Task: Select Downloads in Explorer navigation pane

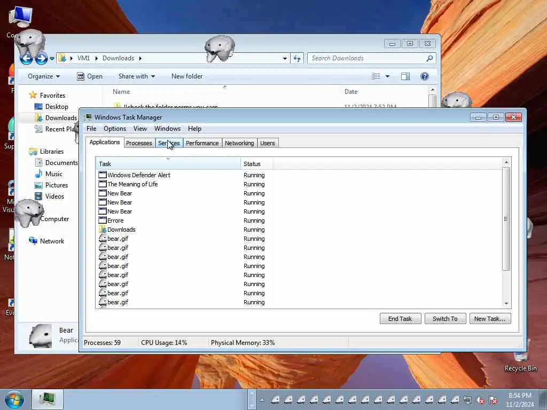Action: tap(61, 118)
